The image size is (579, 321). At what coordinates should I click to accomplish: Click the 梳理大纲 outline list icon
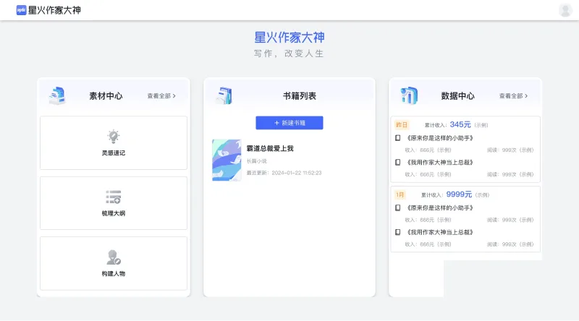pos(114,197)
